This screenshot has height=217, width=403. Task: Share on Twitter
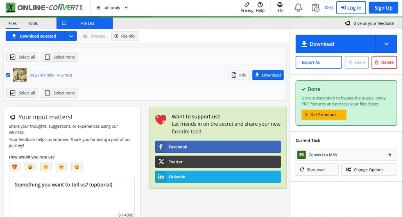[218, 162]
